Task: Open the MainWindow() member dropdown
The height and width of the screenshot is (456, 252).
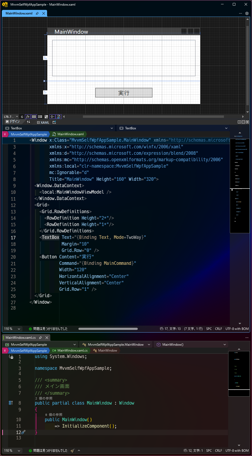Action: (x=191, y=345)
